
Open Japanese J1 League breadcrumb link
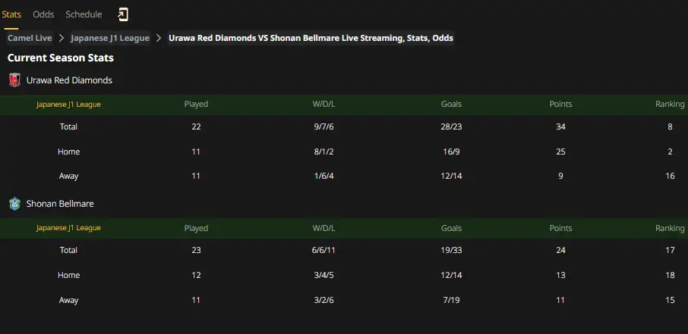pyautogui.click(x=110, y=38)
